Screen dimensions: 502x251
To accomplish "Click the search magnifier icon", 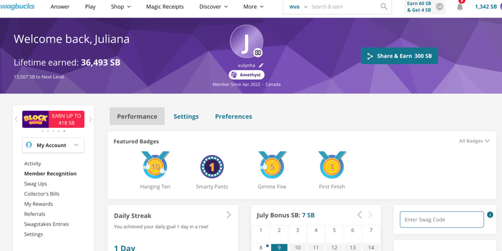I will 384,7.
